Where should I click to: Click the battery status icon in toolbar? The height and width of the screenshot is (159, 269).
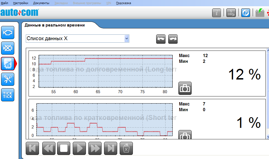point(260,13)
